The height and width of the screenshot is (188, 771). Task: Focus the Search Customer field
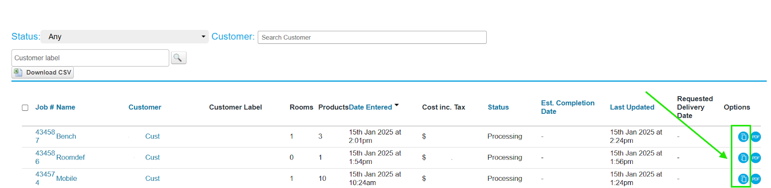coord(372,37)
